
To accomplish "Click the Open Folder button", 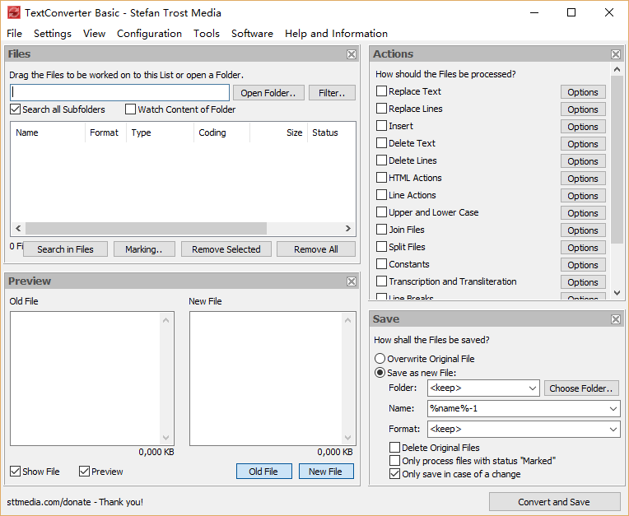I will [268, 93].
